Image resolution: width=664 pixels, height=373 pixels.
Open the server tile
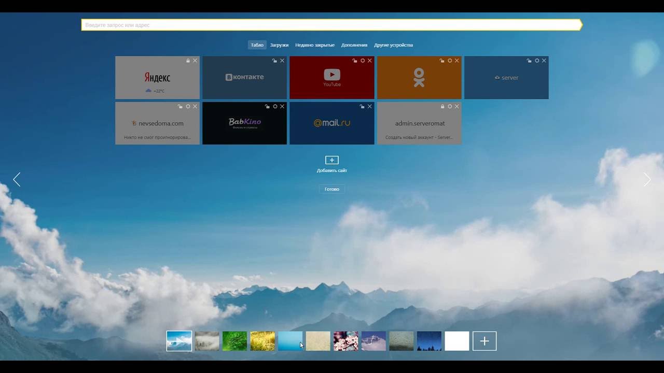[506, 78]
